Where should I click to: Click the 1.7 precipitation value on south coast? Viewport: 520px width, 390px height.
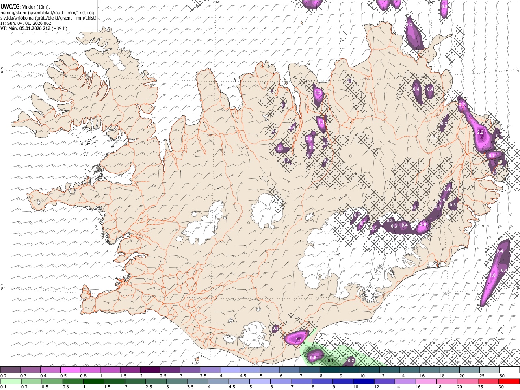299,339
